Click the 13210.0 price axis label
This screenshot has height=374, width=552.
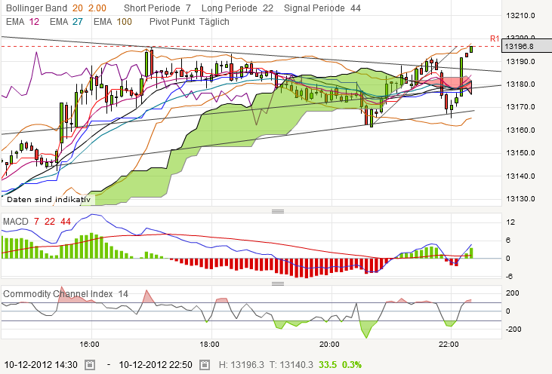tap(521, 16)
